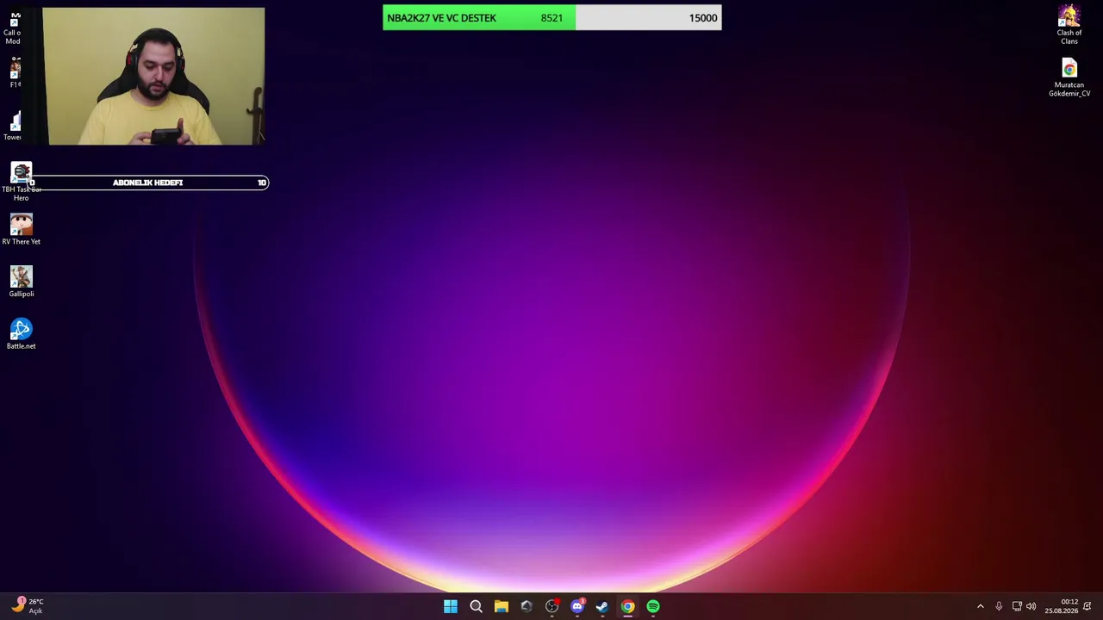Open Spotify from the taskbar
Screen dimensions: 1103x620
(x=653, y=606)
